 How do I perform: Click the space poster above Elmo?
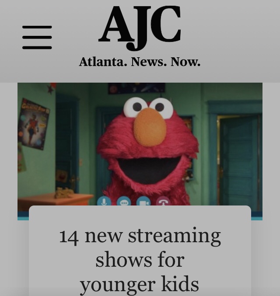pyautogui.click(x=136, y=88)
